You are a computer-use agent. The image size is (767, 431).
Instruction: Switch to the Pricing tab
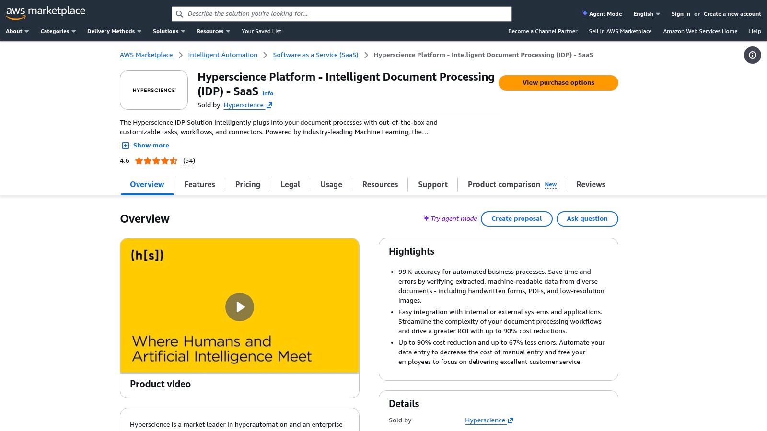click(x=247, y=184)
